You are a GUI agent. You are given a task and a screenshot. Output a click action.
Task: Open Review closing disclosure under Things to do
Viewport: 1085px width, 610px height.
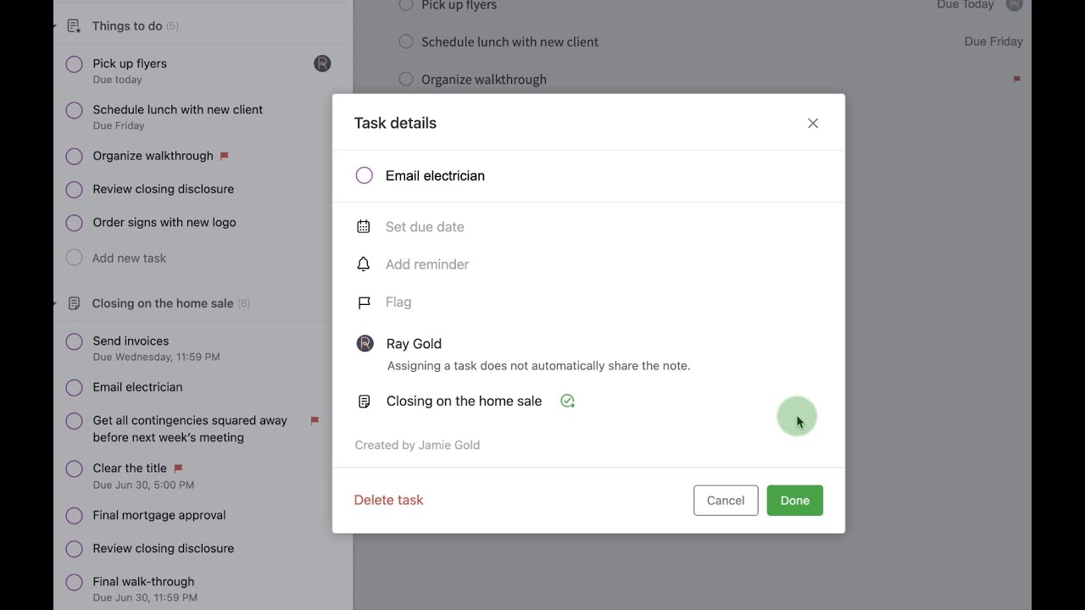point(163,189)
